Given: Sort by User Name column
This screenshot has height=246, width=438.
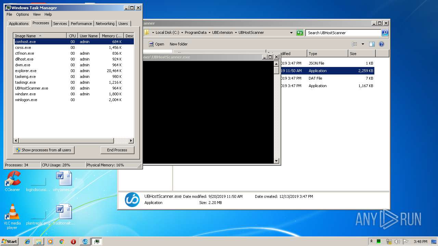Looking at the screenshot, I should [x=89, y=36].
